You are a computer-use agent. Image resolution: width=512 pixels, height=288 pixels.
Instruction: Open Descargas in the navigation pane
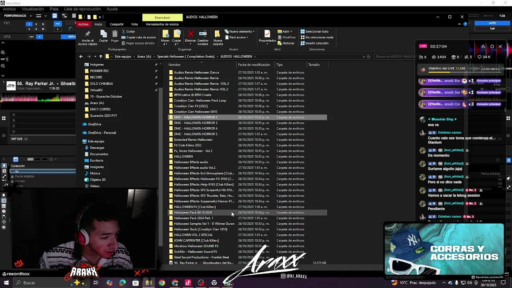click(x=97, y=148)
